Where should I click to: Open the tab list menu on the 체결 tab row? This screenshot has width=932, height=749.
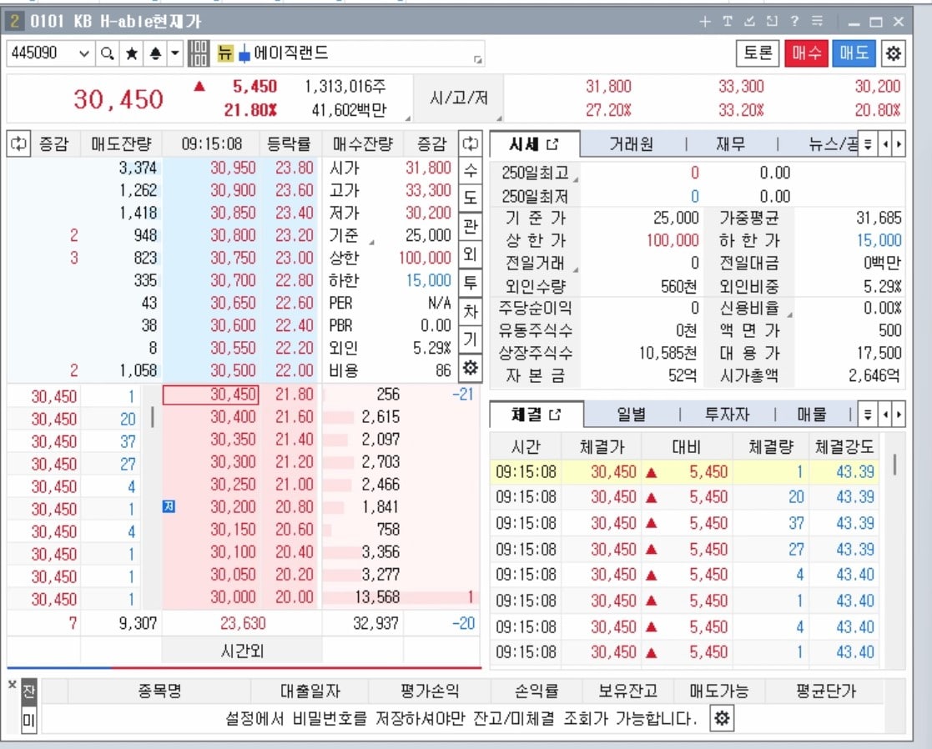point(868,415)
